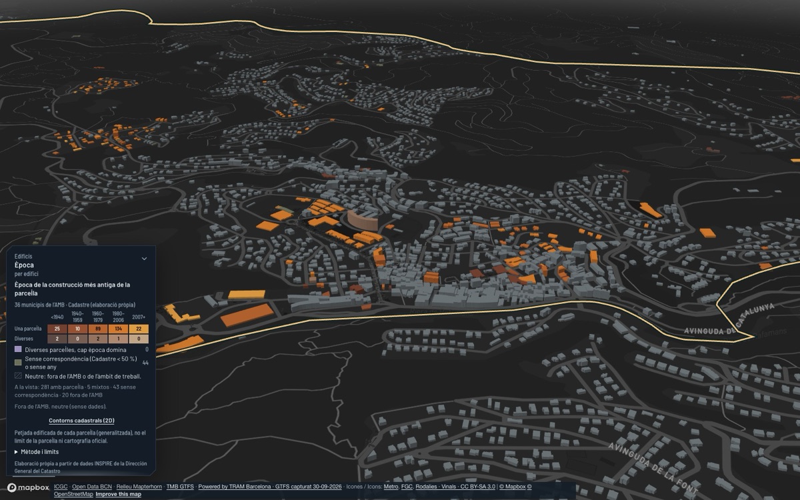
Task: Click the Una parcel·la row label
Action: [x=28, y=329]
